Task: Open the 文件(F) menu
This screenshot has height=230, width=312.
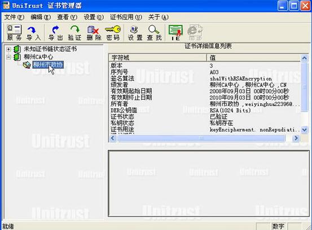Action: 14,17
